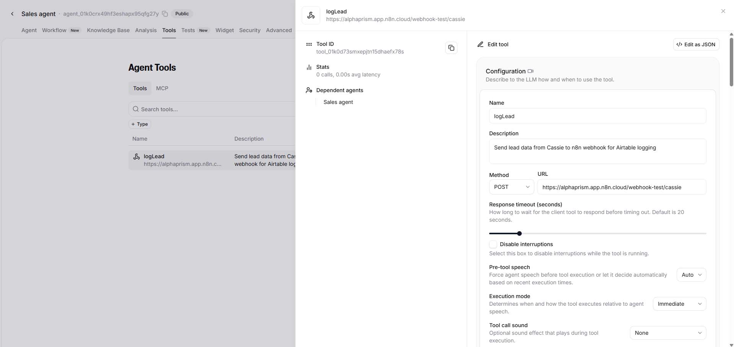Switch to the MCP sub-tab

click(162, 88)
